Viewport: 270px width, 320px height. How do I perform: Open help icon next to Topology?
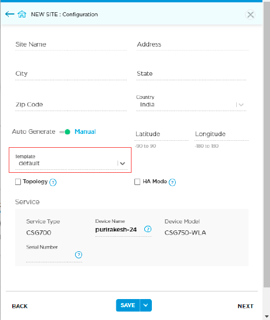point(53,182)
